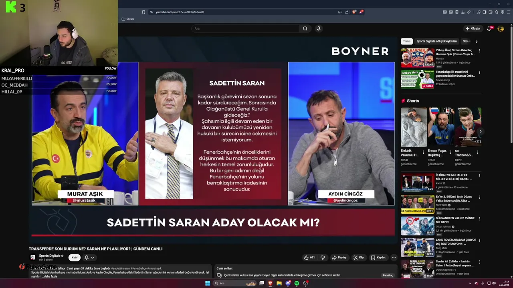Open the channel notification bell dropdown
The image size is (513, 288).
pyautogui.click(x=89, y=258)
